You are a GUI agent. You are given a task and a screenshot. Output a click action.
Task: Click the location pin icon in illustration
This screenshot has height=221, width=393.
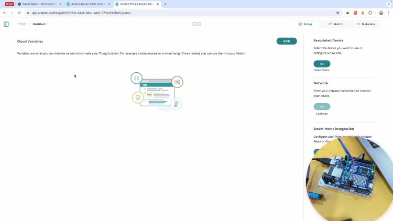pyautogui.click(x=138, y=97)
